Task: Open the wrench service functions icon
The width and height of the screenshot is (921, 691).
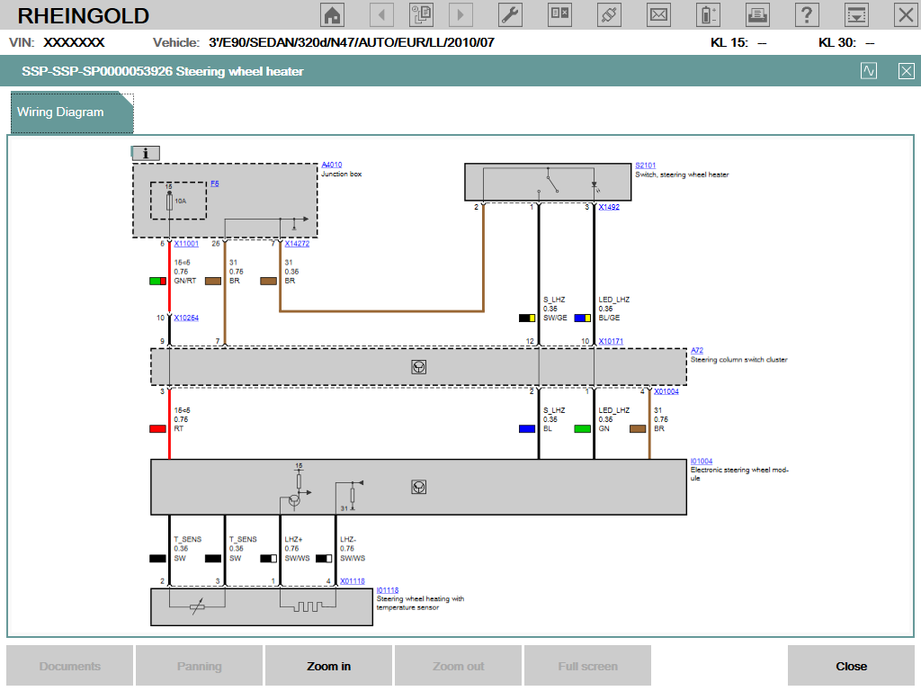Action: (x=510, y=14)
